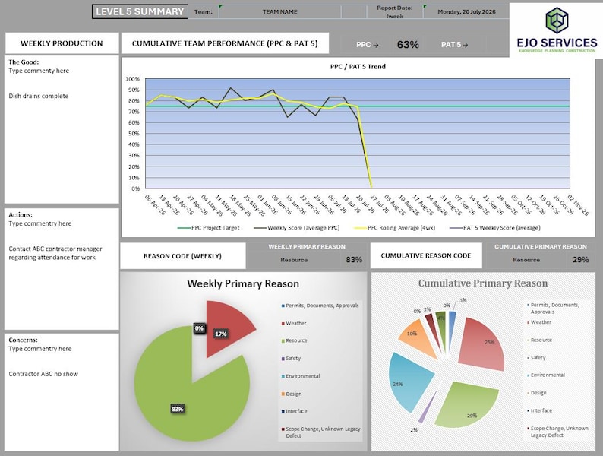The width and height of the screenshot is (603, 456).
Task: Click the 'PPC →' label
Action: (x=368, y=45)
